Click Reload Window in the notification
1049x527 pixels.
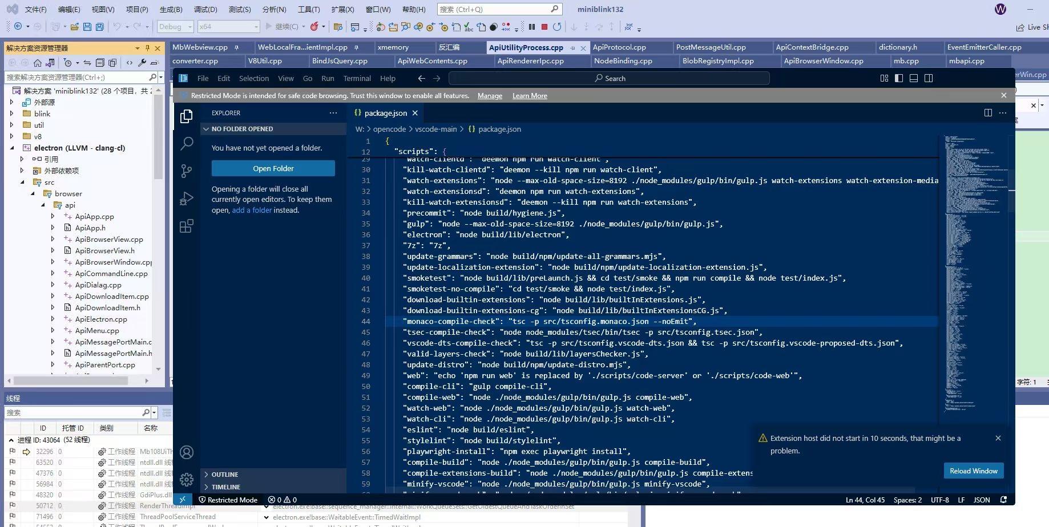click(x=974, y=471)
